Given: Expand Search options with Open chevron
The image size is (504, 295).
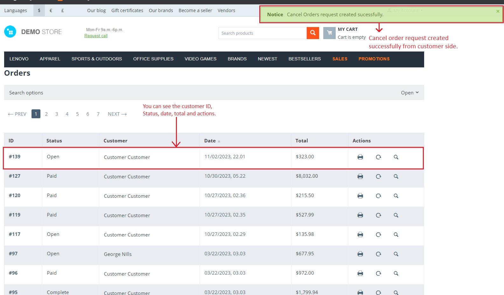Looking at the screenshot, I should (x=410, y=93).
